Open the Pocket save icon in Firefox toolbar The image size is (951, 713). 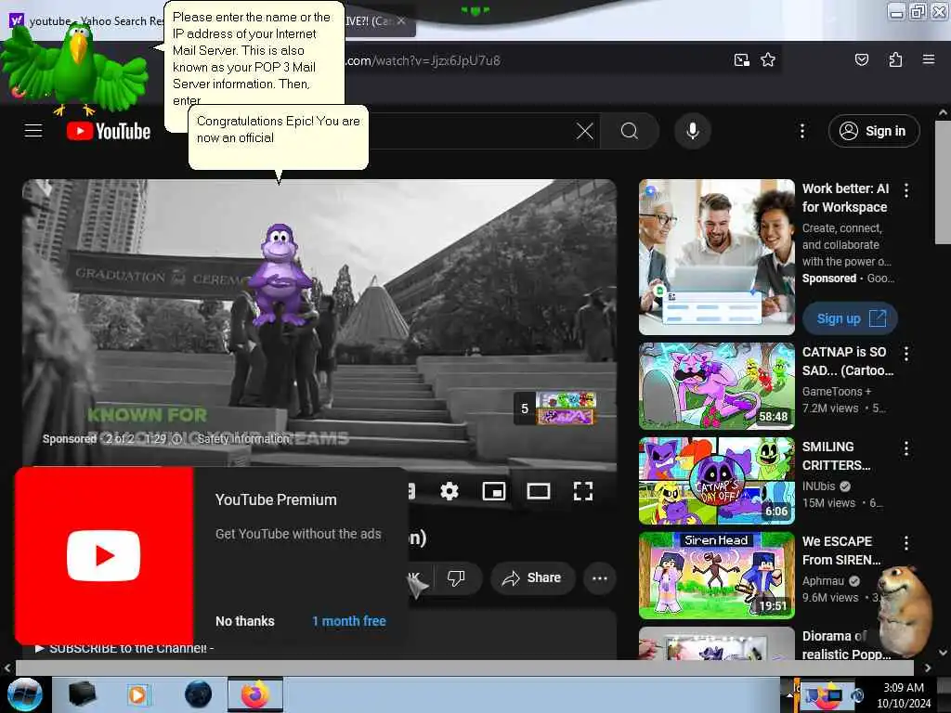point(861,59)
